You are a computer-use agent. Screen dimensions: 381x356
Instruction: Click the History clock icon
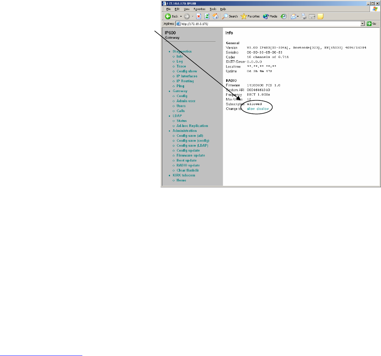pos(283,16)
